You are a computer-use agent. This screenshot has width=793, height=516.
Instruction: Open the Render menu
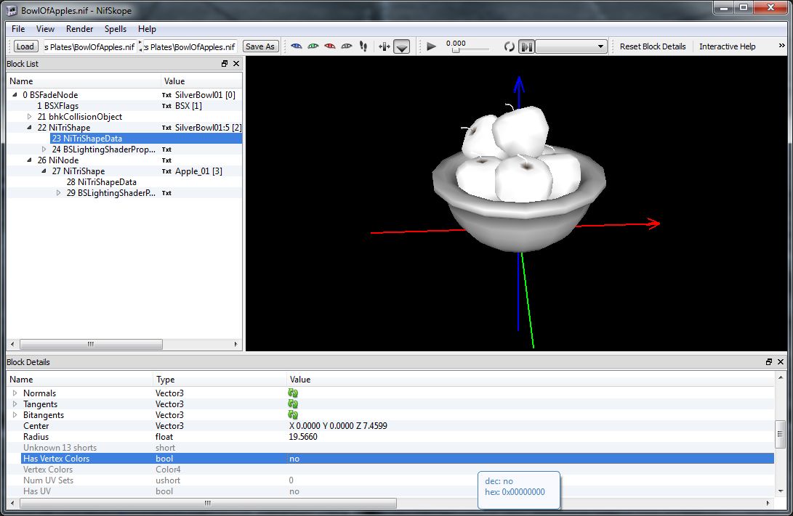tap(79, 29)
